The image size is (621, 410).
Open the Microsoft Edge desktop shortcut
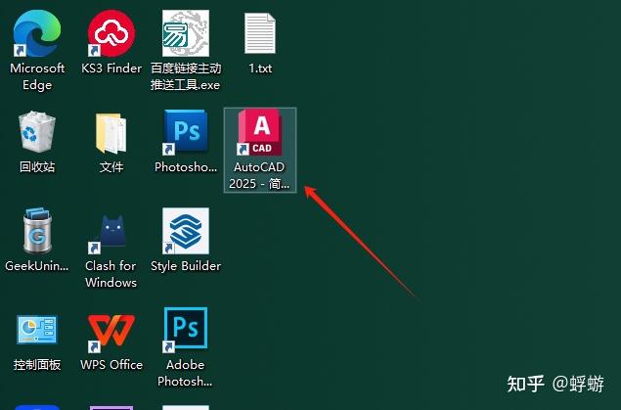(37, 33)
